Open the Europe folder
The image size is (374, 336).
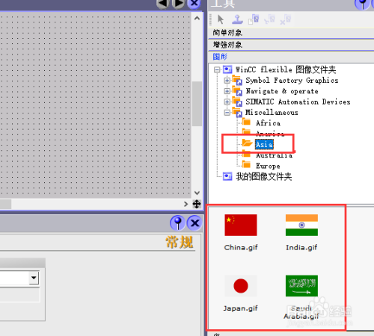click(268, 166)
